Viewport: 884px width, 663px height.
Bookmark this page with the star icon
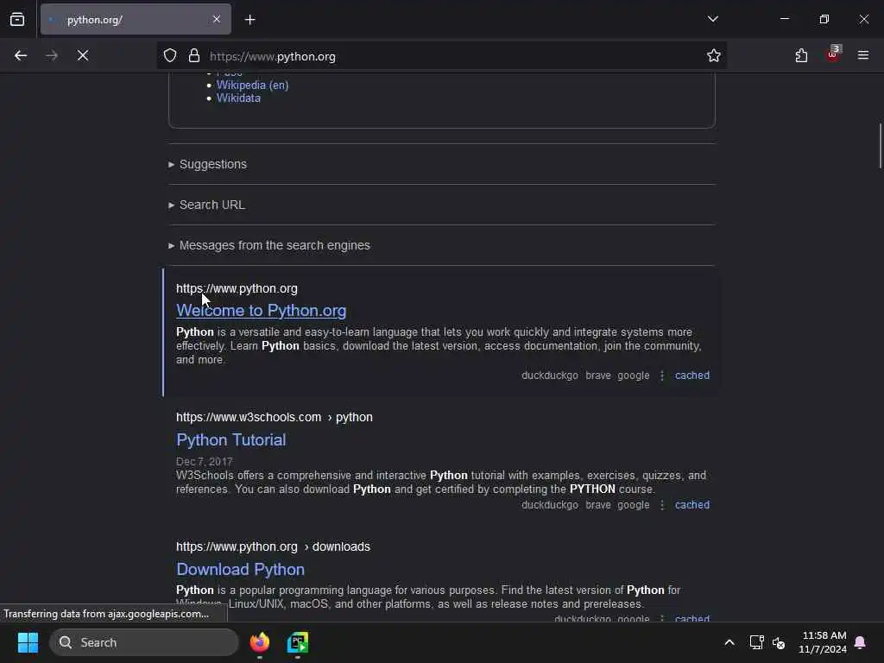tap(714, 56)
